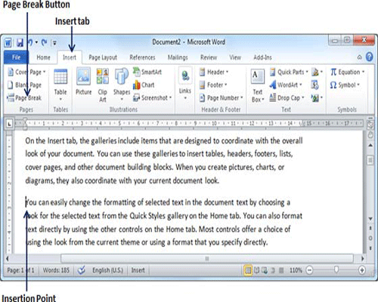Open the undo history dropdown arrow
Viewport: 378px width, 302px height.
click(x=36, y=42)
